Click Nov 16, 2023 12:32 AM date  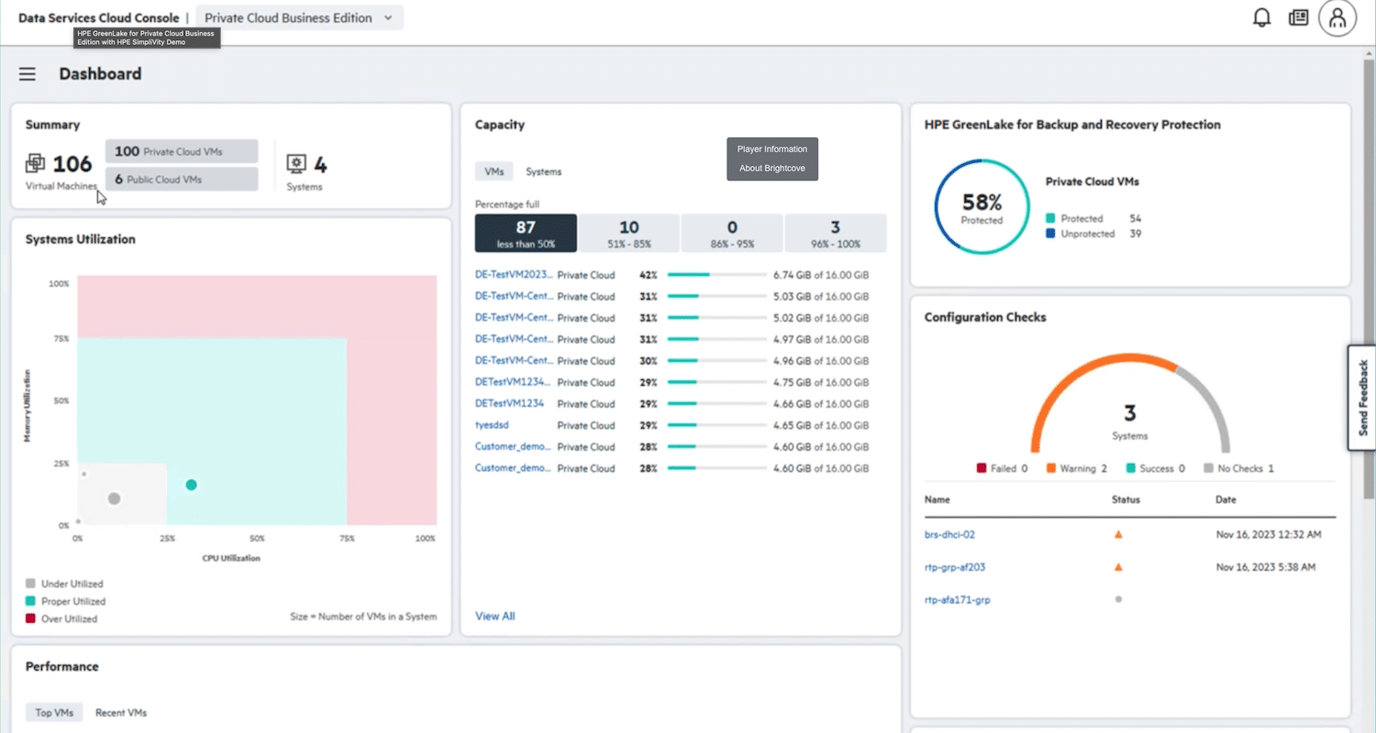click(1269, 534)
